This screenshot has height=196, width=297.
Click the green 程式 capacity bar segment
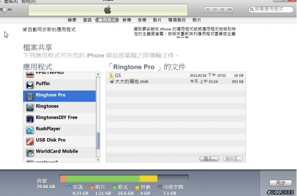click(103, 178)
